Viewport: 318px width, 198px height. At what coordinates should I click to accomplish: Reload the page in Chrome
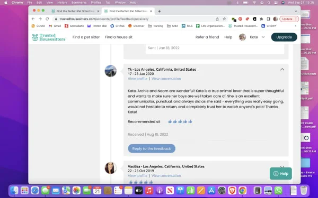pyautogui.click(x=47, y=19)
